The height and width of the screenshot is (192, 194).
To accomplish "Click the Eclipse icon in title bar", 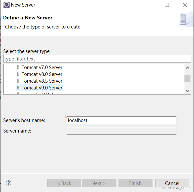I will coord(7,5).
